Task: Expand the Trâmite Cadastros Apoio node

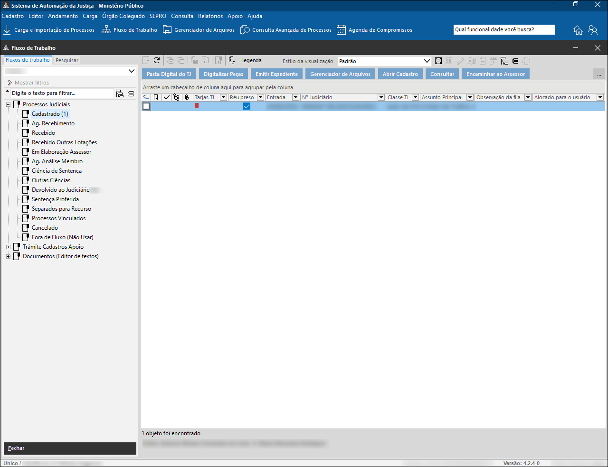Action: [x=8, y=247]
